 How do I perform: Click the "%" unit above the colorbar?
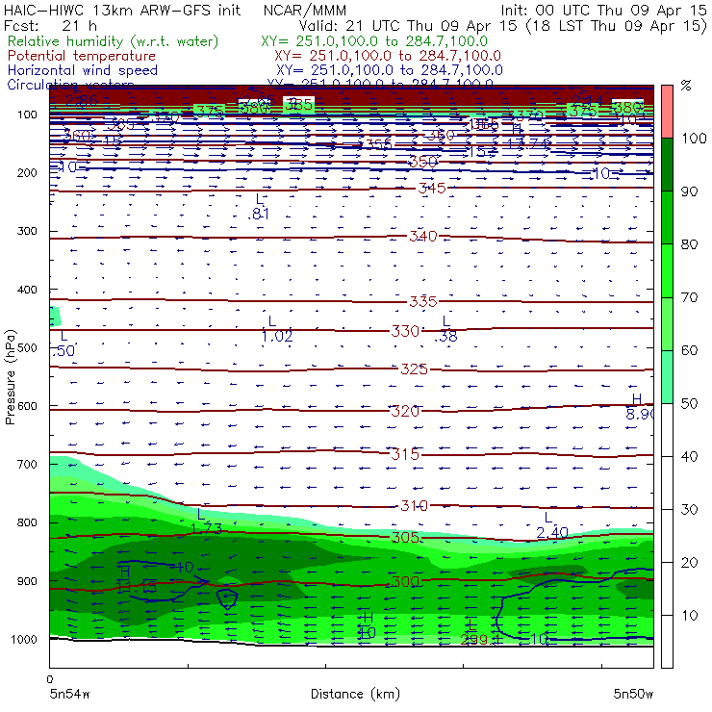686,86
